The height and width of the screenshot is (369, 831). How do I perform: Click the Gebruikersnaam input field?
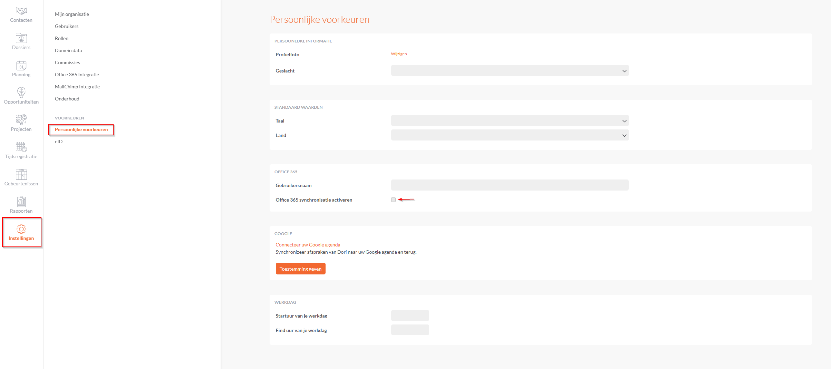(510, 185)
